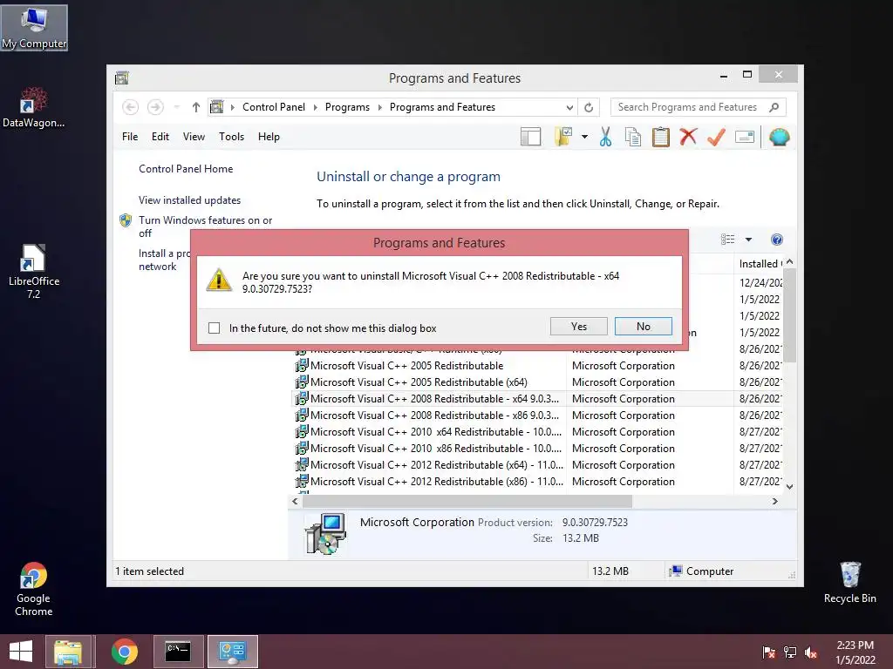Open the Tools menu
This screenshot has height=669, width=893.
231,137
